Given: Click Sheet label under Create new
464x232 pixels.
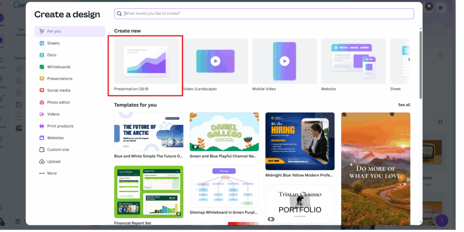Looking at the screenshot, I should (395, 89).
